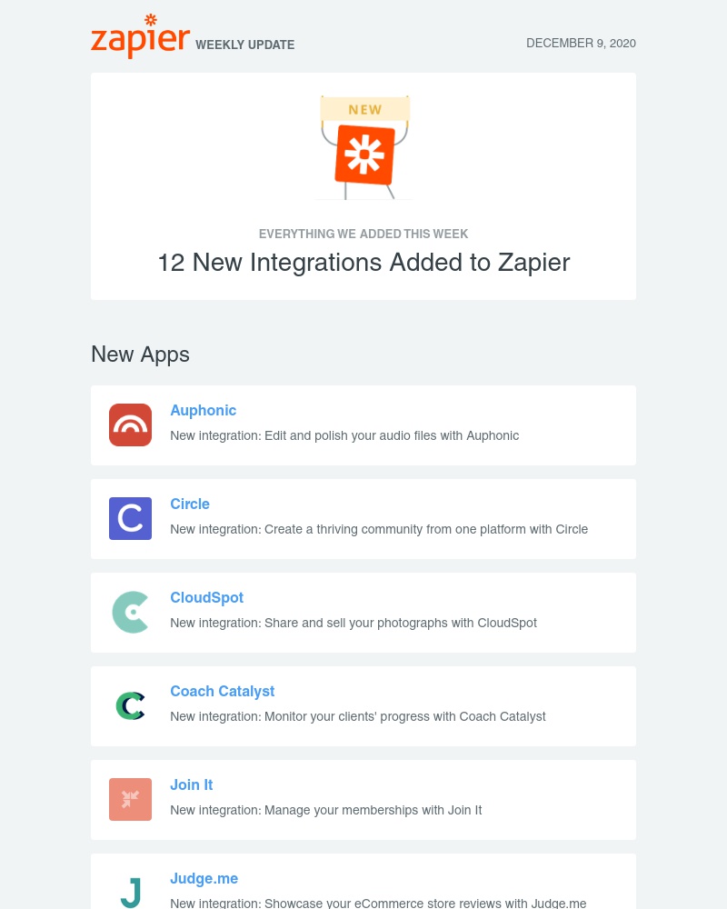727x909 pixels.
Task: Open the Auphonic red app icon
Action: tap(131, 425)
